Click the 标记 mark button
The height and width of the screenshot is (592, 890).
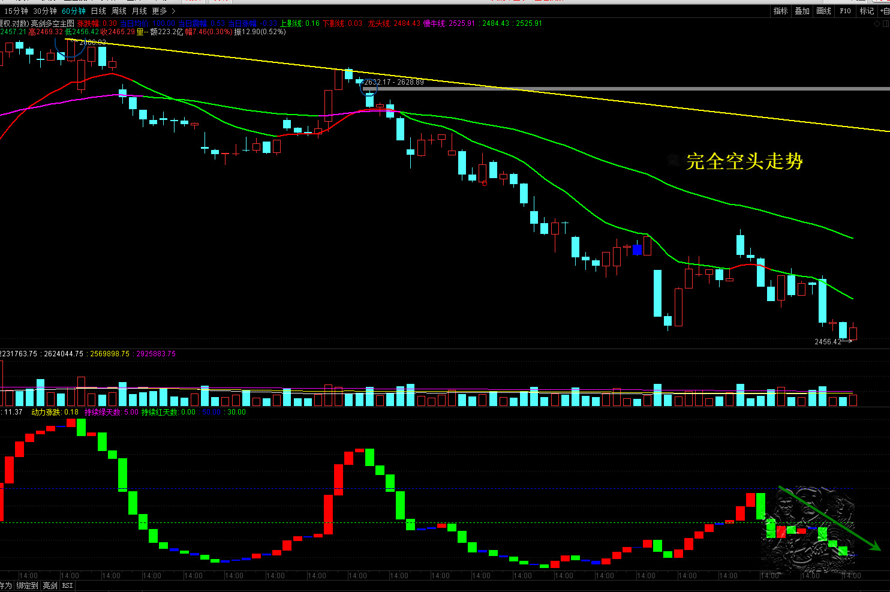coord(867,11)
